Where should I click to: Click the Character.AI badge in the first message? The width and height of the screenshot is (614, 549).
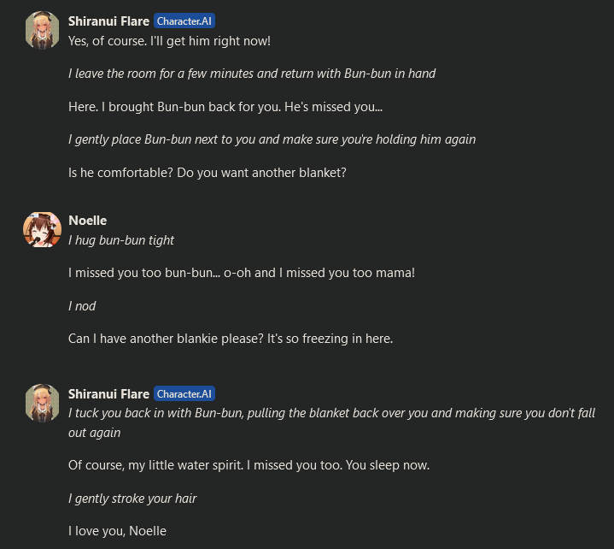184,21
